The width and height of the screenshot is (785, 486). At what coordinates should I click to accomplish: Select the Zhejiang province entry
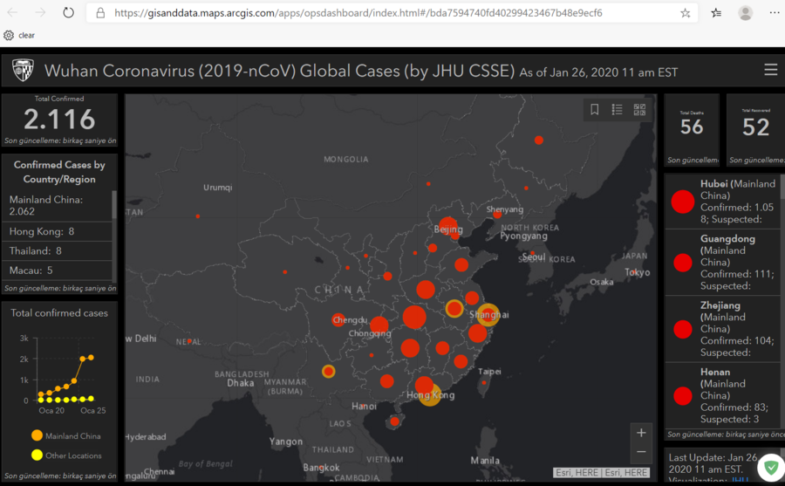(x=723, y=329)
